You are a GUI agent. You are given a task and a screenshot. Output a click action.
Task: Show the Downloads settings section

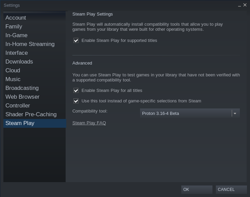19,61
